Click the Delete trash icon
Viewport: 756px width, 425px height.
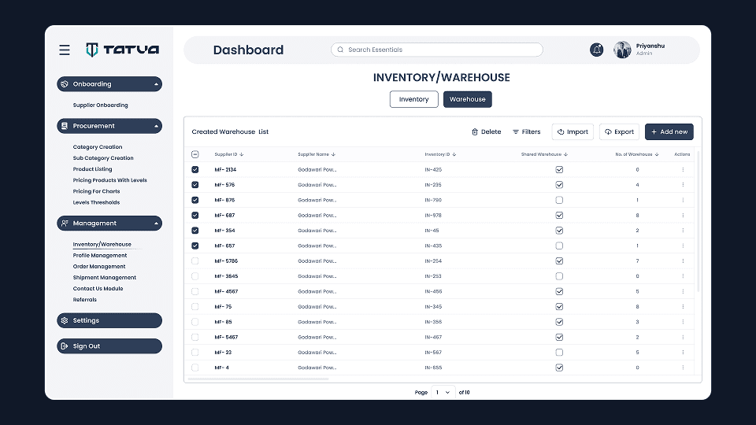coord(475,132)
